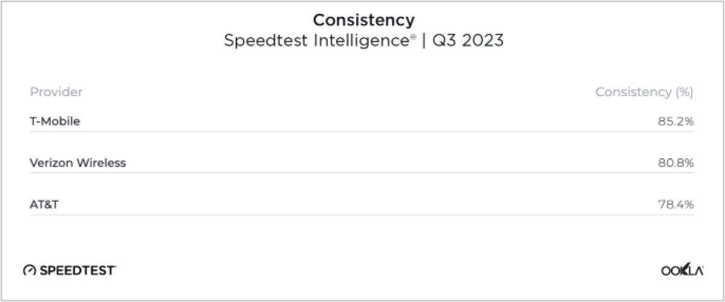This screenshot has height=302, width=725.
Task: Click the Ookla logo
Action: point(682,271)
